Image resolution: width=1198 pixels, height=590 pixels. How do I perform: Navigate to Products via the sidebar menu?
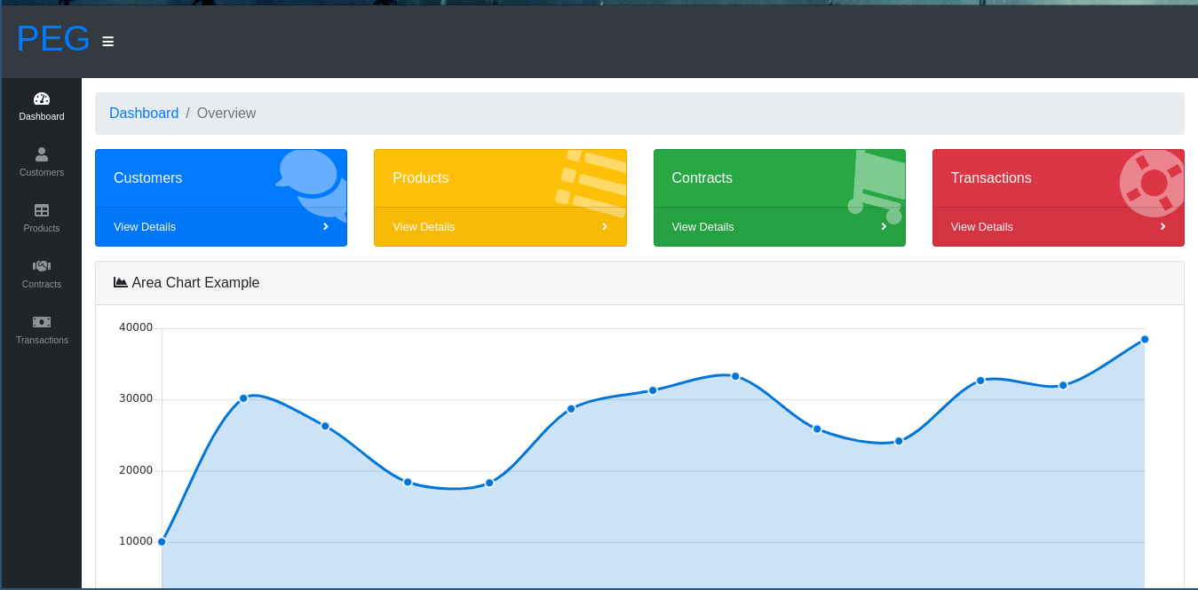42,228
